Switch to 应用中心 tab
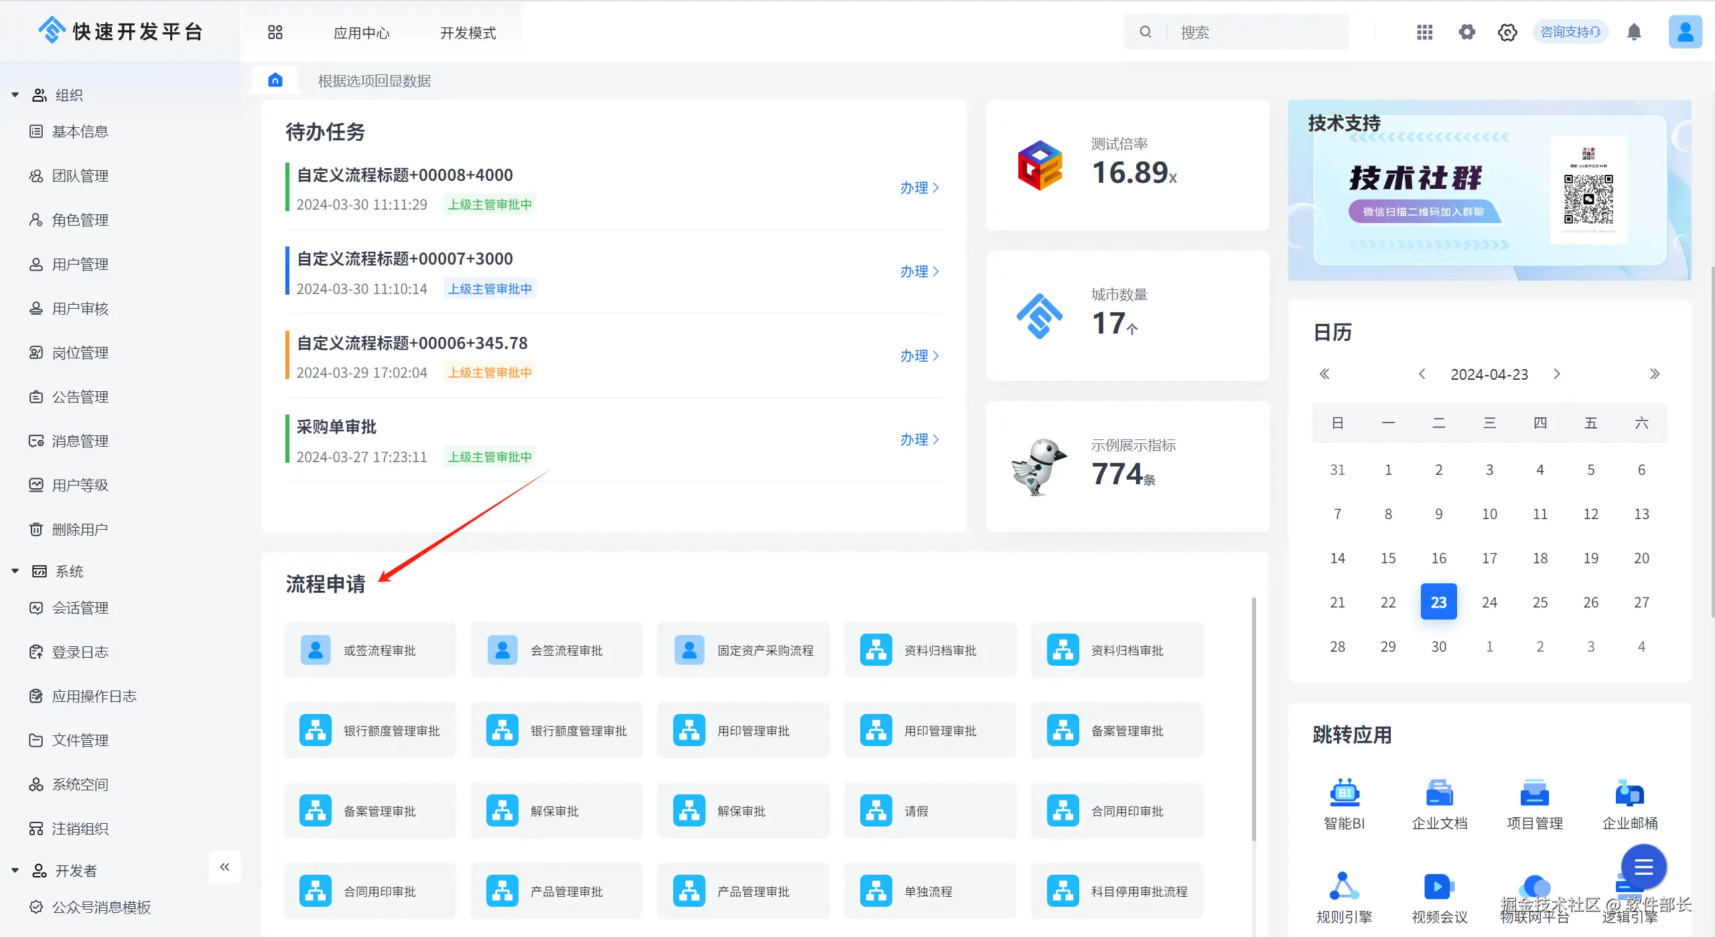1715x937 pixels. 361,33
